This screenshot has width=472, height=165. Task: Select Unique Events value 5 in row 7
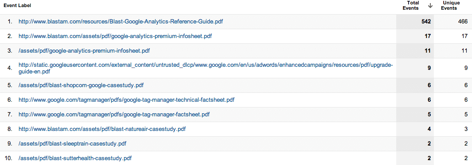coord(466,115)
